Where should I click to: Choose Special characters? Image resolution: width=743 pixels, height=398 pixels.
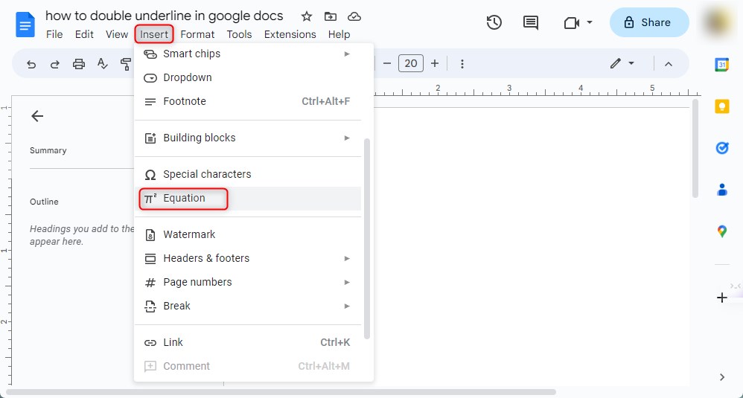(247, 174)
